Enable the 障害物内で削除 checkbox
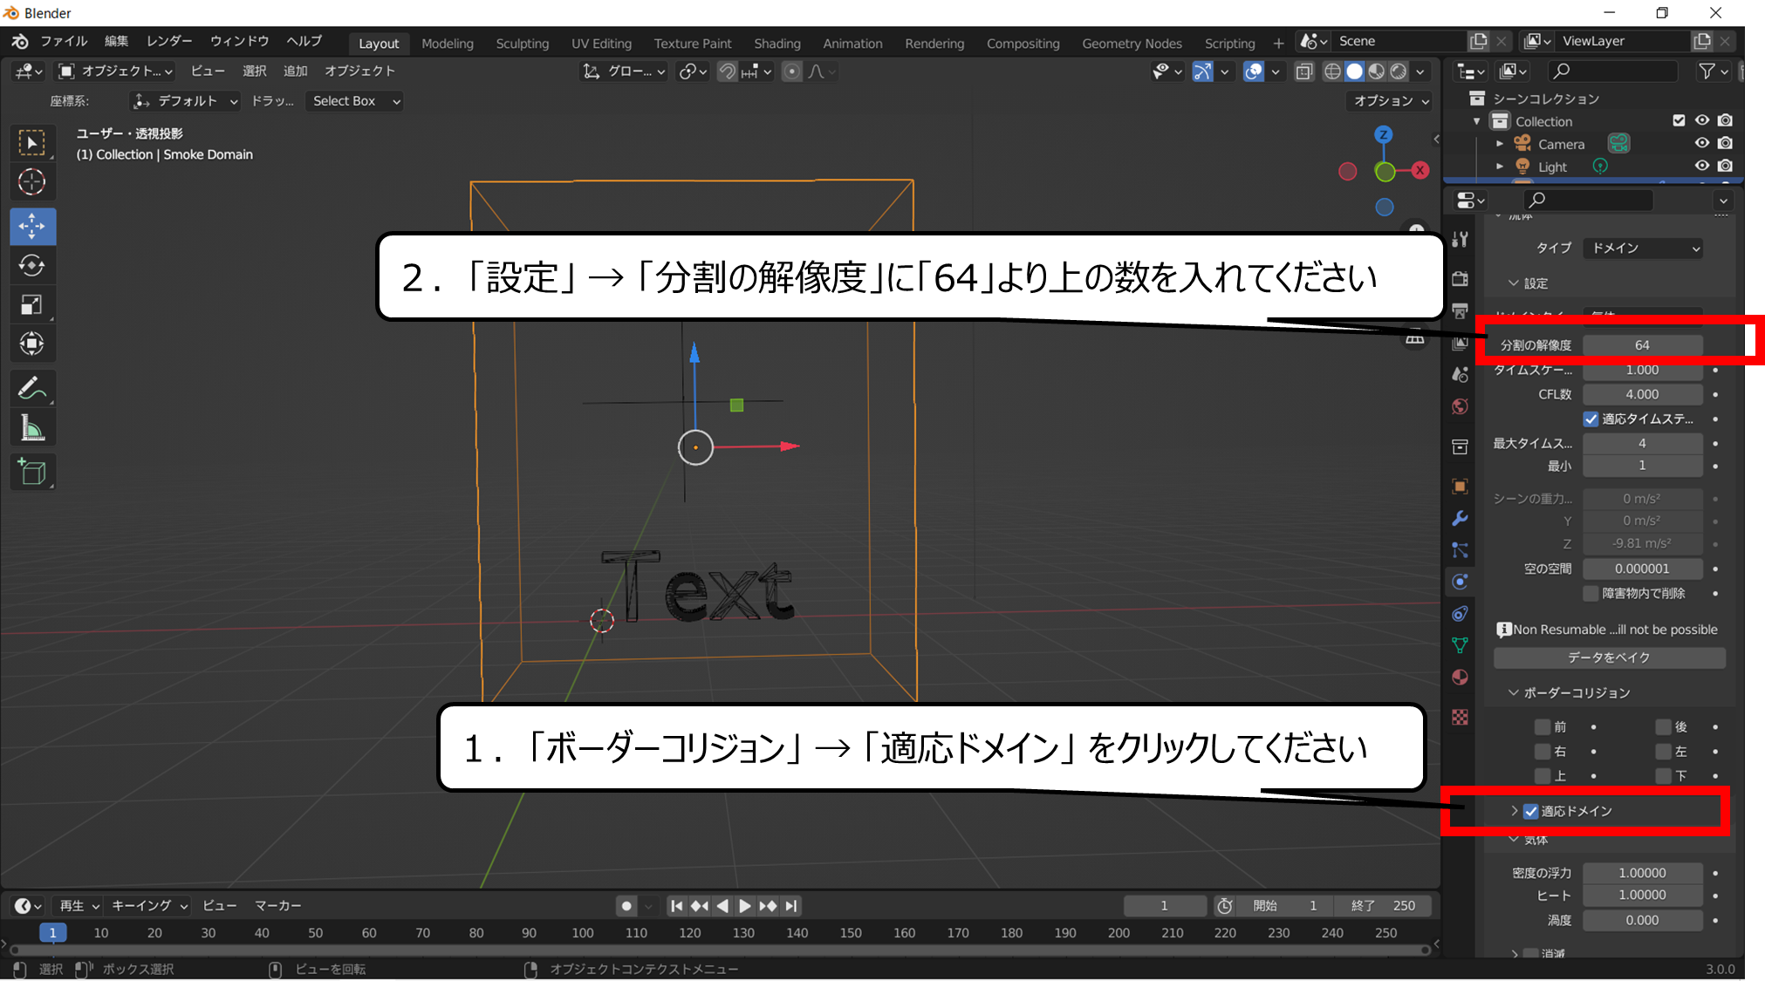 click(x=1591, y=594)
